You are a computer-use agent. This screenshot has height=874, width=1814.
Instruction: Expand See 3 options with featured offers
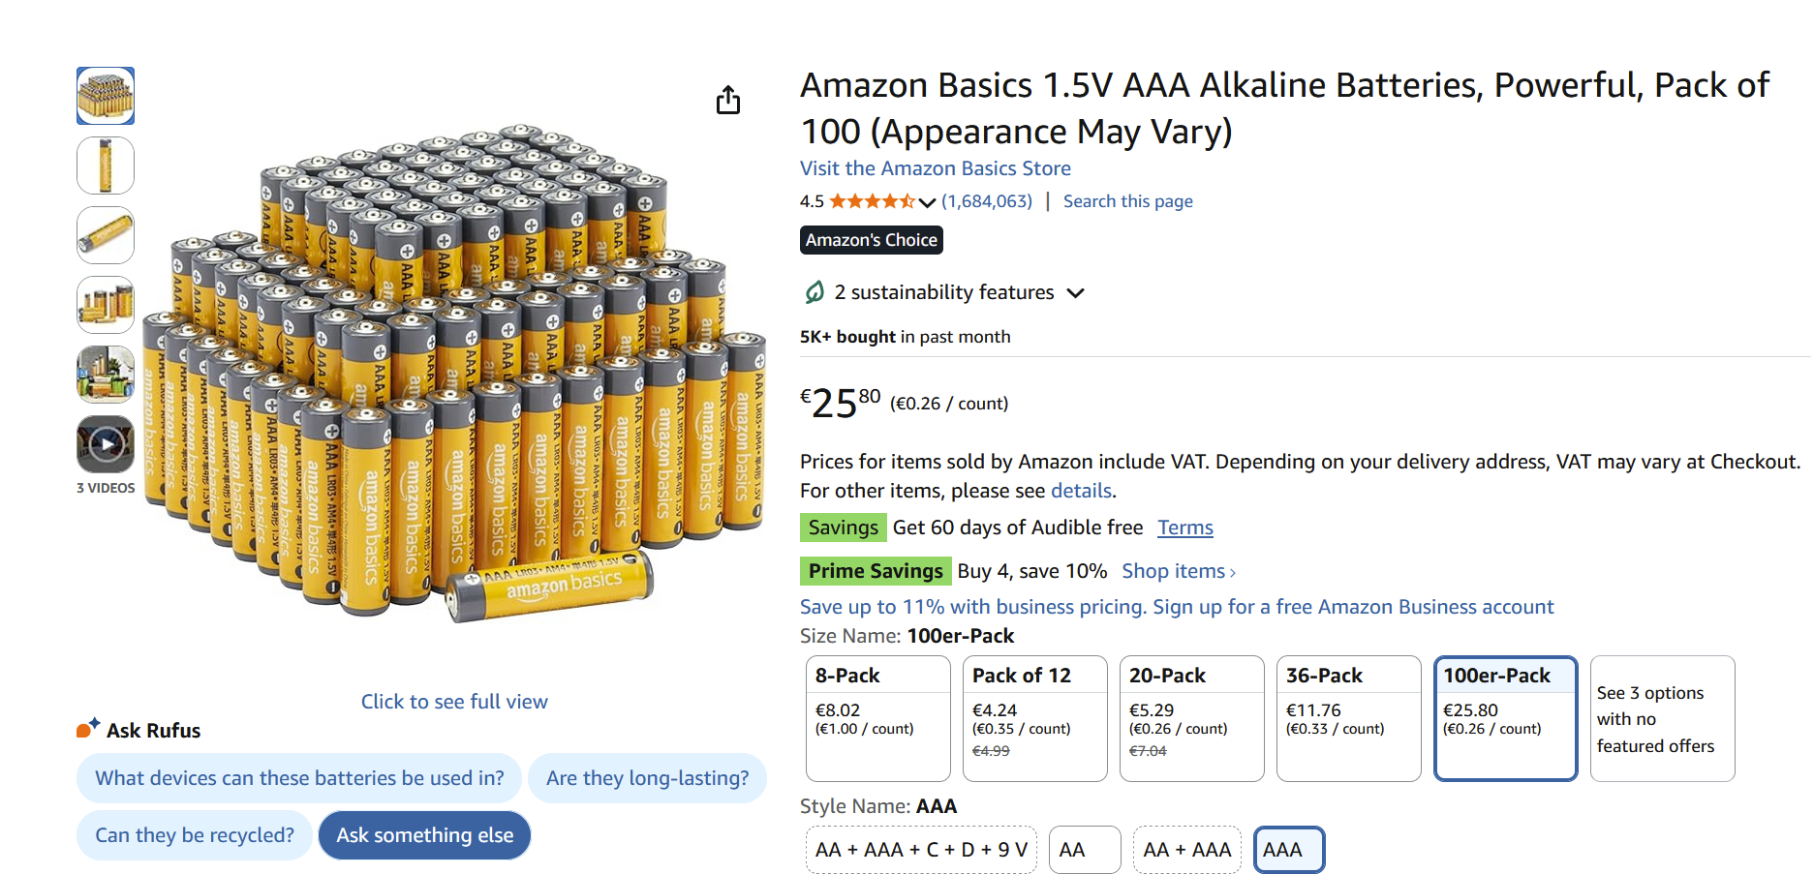[x=1662, y=718]
